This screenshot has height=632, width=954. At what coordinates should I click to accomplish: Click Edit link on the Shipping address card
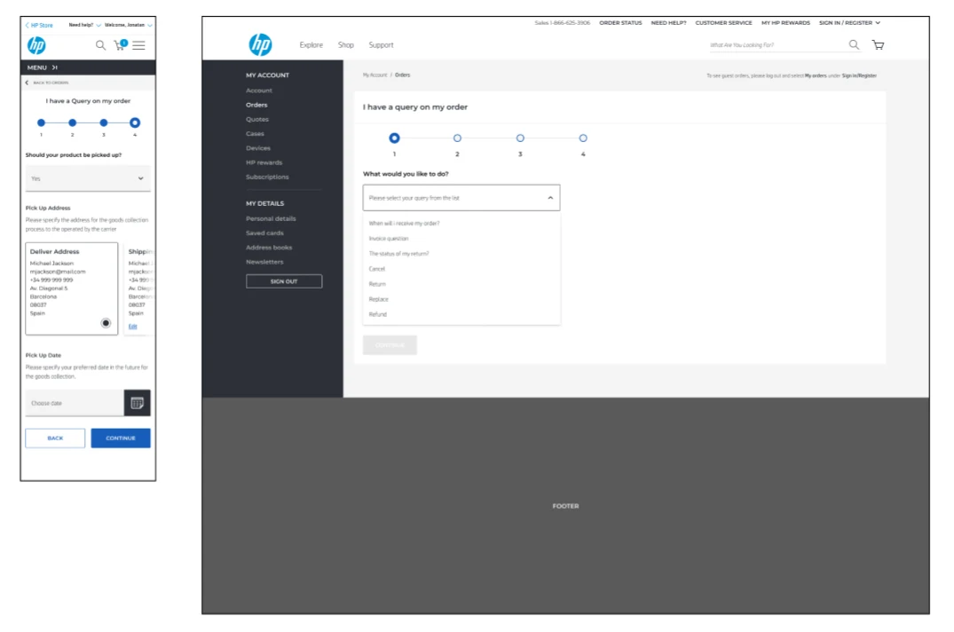coord(132,327)
